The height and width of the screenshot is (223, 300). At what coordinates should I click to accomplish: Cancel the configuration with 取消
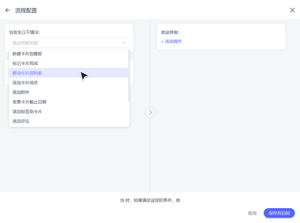pyautogui.click(x=252, y=213)
